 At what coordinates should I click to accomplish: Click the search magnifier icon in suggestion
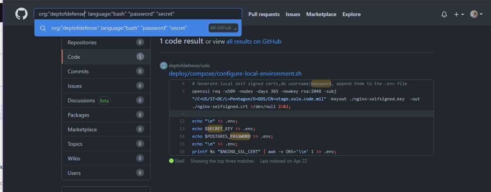click(43, 28)
